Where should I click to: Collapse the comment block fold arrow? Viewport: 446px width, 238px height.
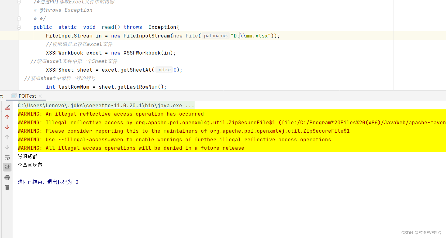point(19,2)
